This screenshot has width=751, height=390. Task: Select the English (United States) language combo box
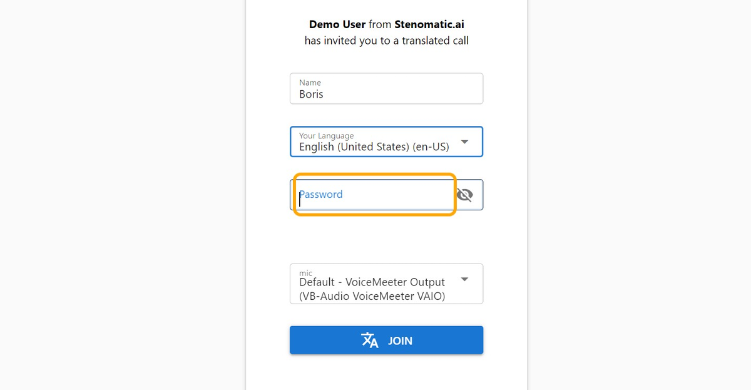[x=374, y=147]
